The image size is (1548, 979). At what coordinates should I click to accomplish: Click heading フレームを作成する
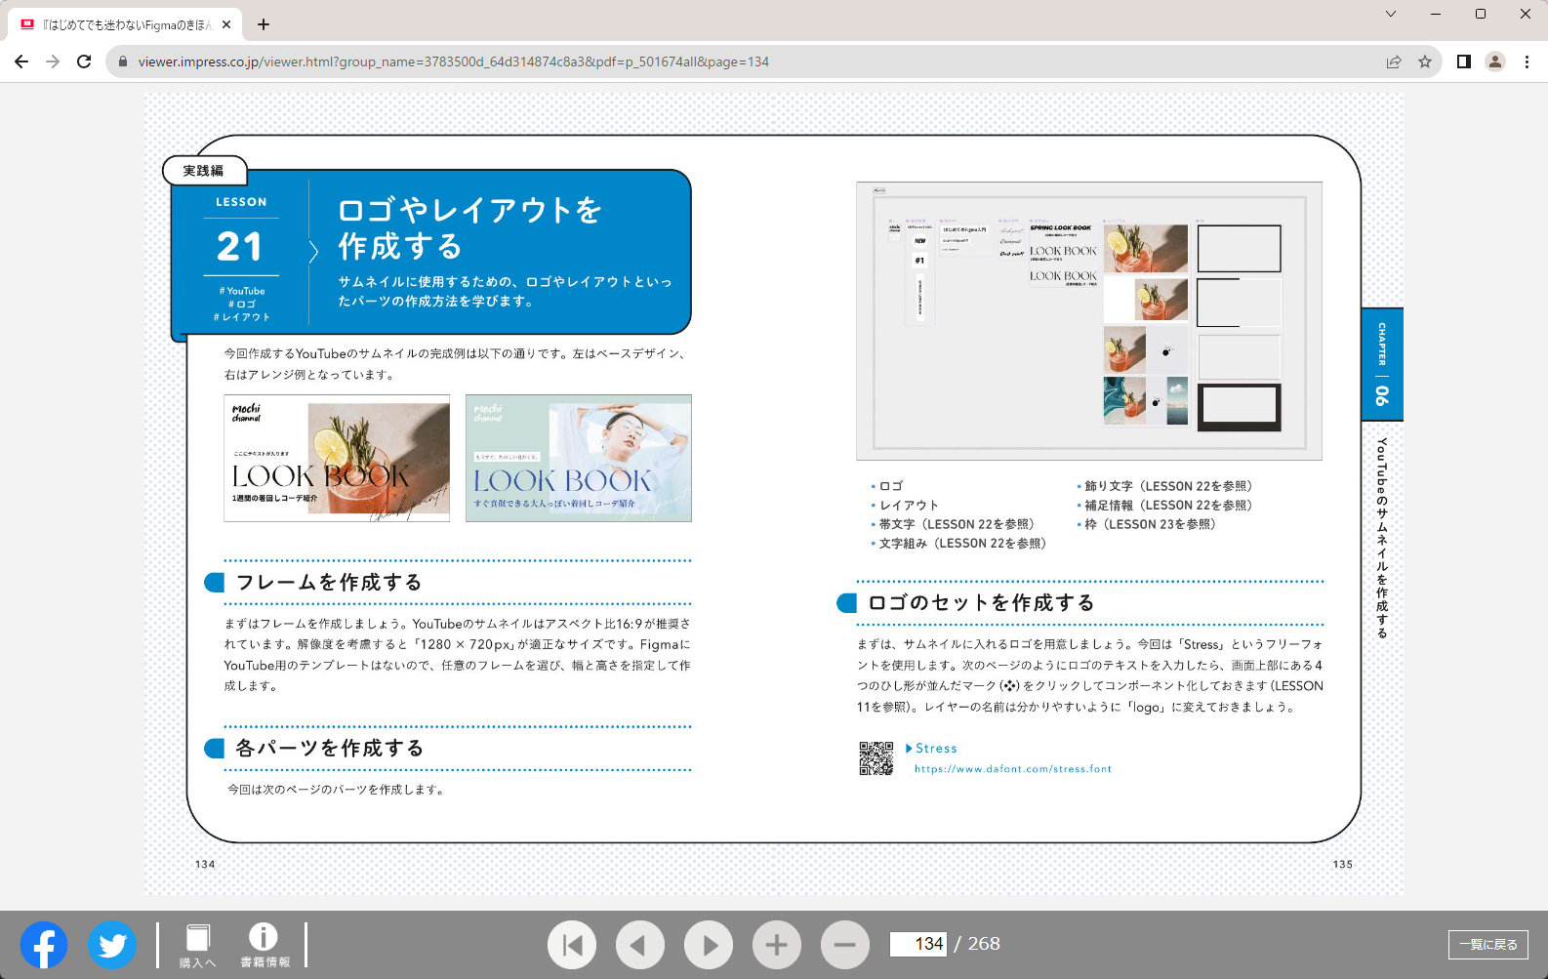click(x=329, y=583)
